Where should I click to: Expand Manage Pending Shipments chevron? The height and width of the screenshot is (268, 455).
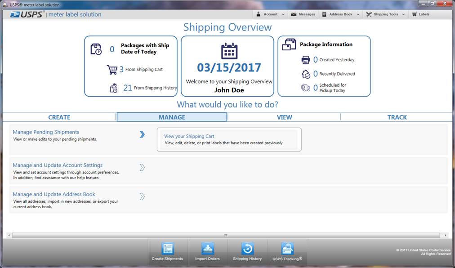pos(142,134)
